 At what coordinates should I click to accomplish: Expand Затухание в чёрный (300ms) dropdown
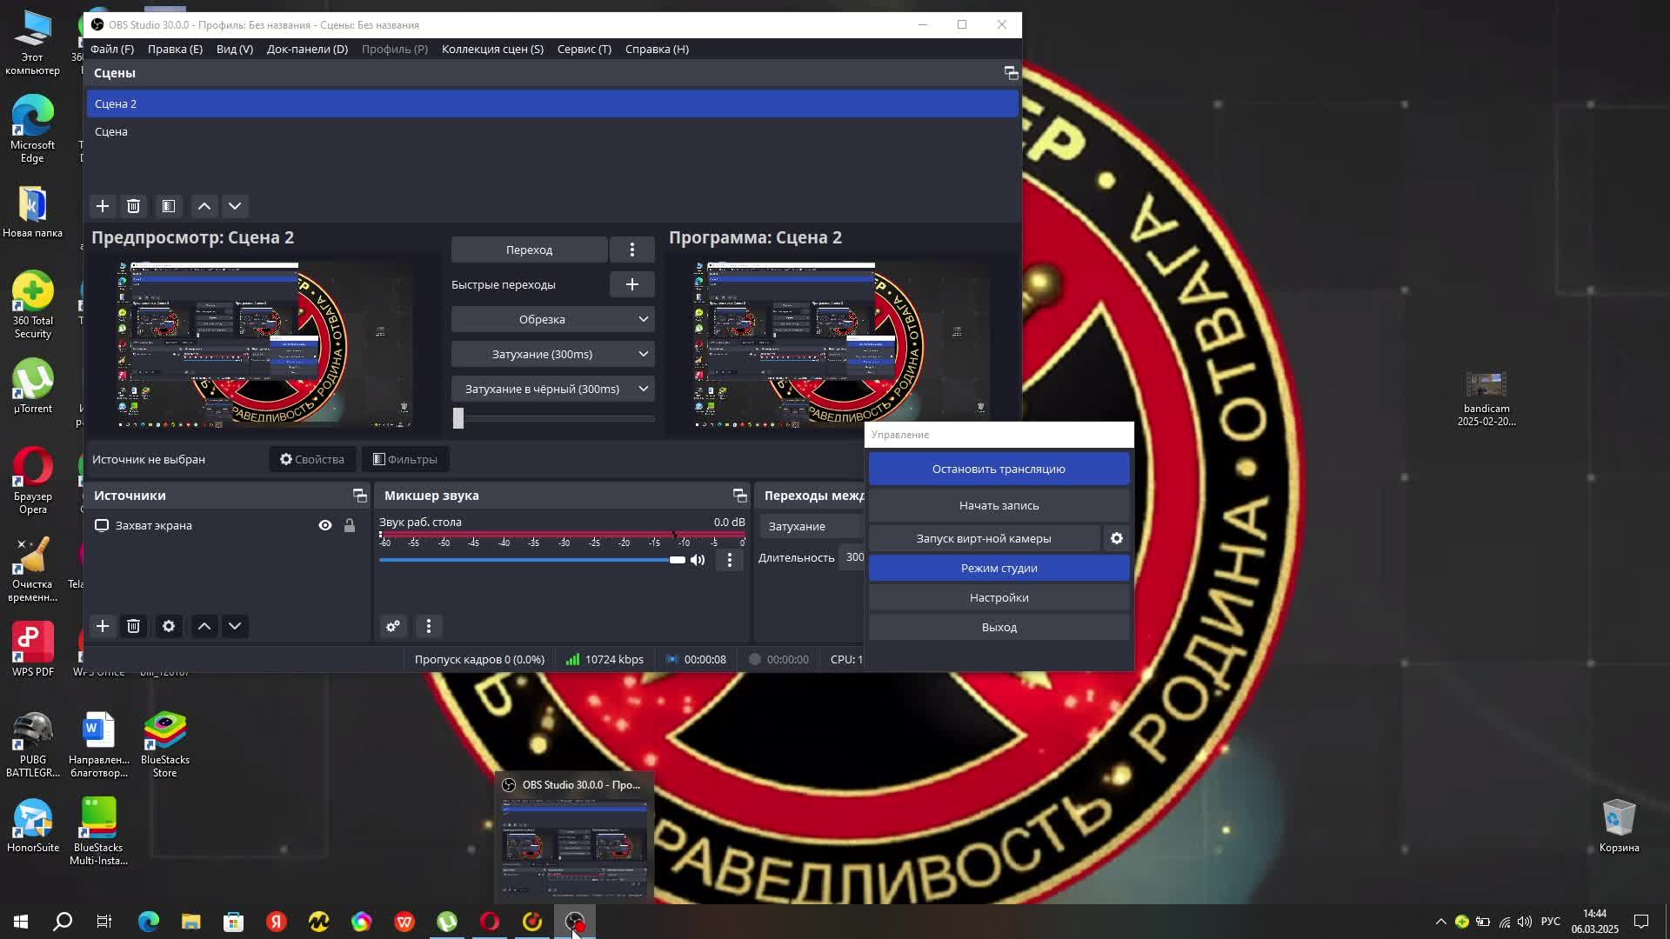552,389
